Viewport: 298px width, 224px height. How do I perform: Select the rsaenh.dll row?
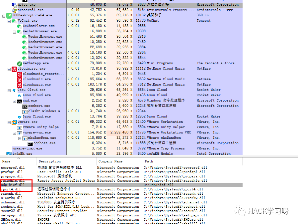[121, 194]
